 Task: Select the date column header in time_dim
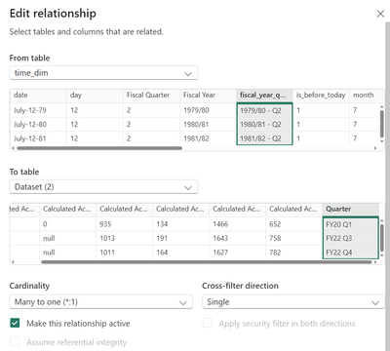click(x=38, y=96)
